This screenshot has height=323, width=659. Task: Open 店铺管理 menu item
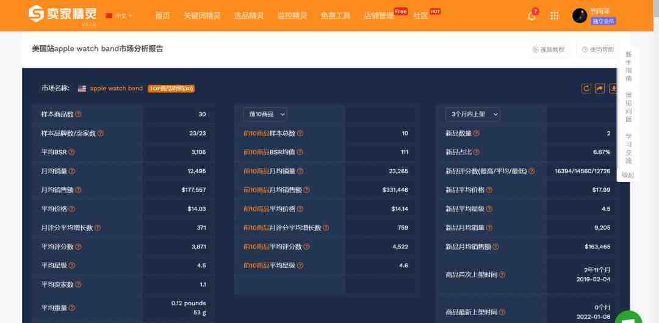point(379,15)
